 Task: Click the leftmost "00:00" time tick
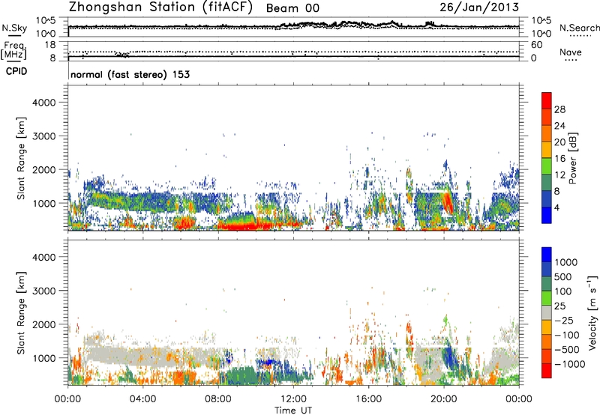[67, 399]
